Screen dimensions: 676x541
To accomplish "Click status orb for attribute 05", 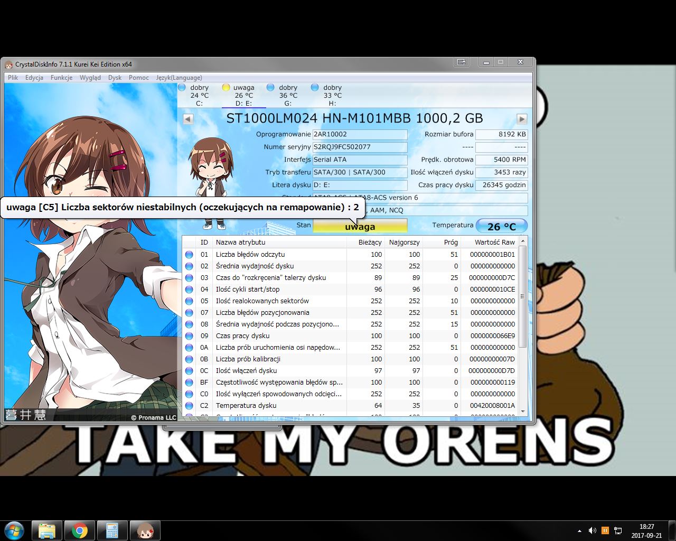I will [x=189, y=301].
